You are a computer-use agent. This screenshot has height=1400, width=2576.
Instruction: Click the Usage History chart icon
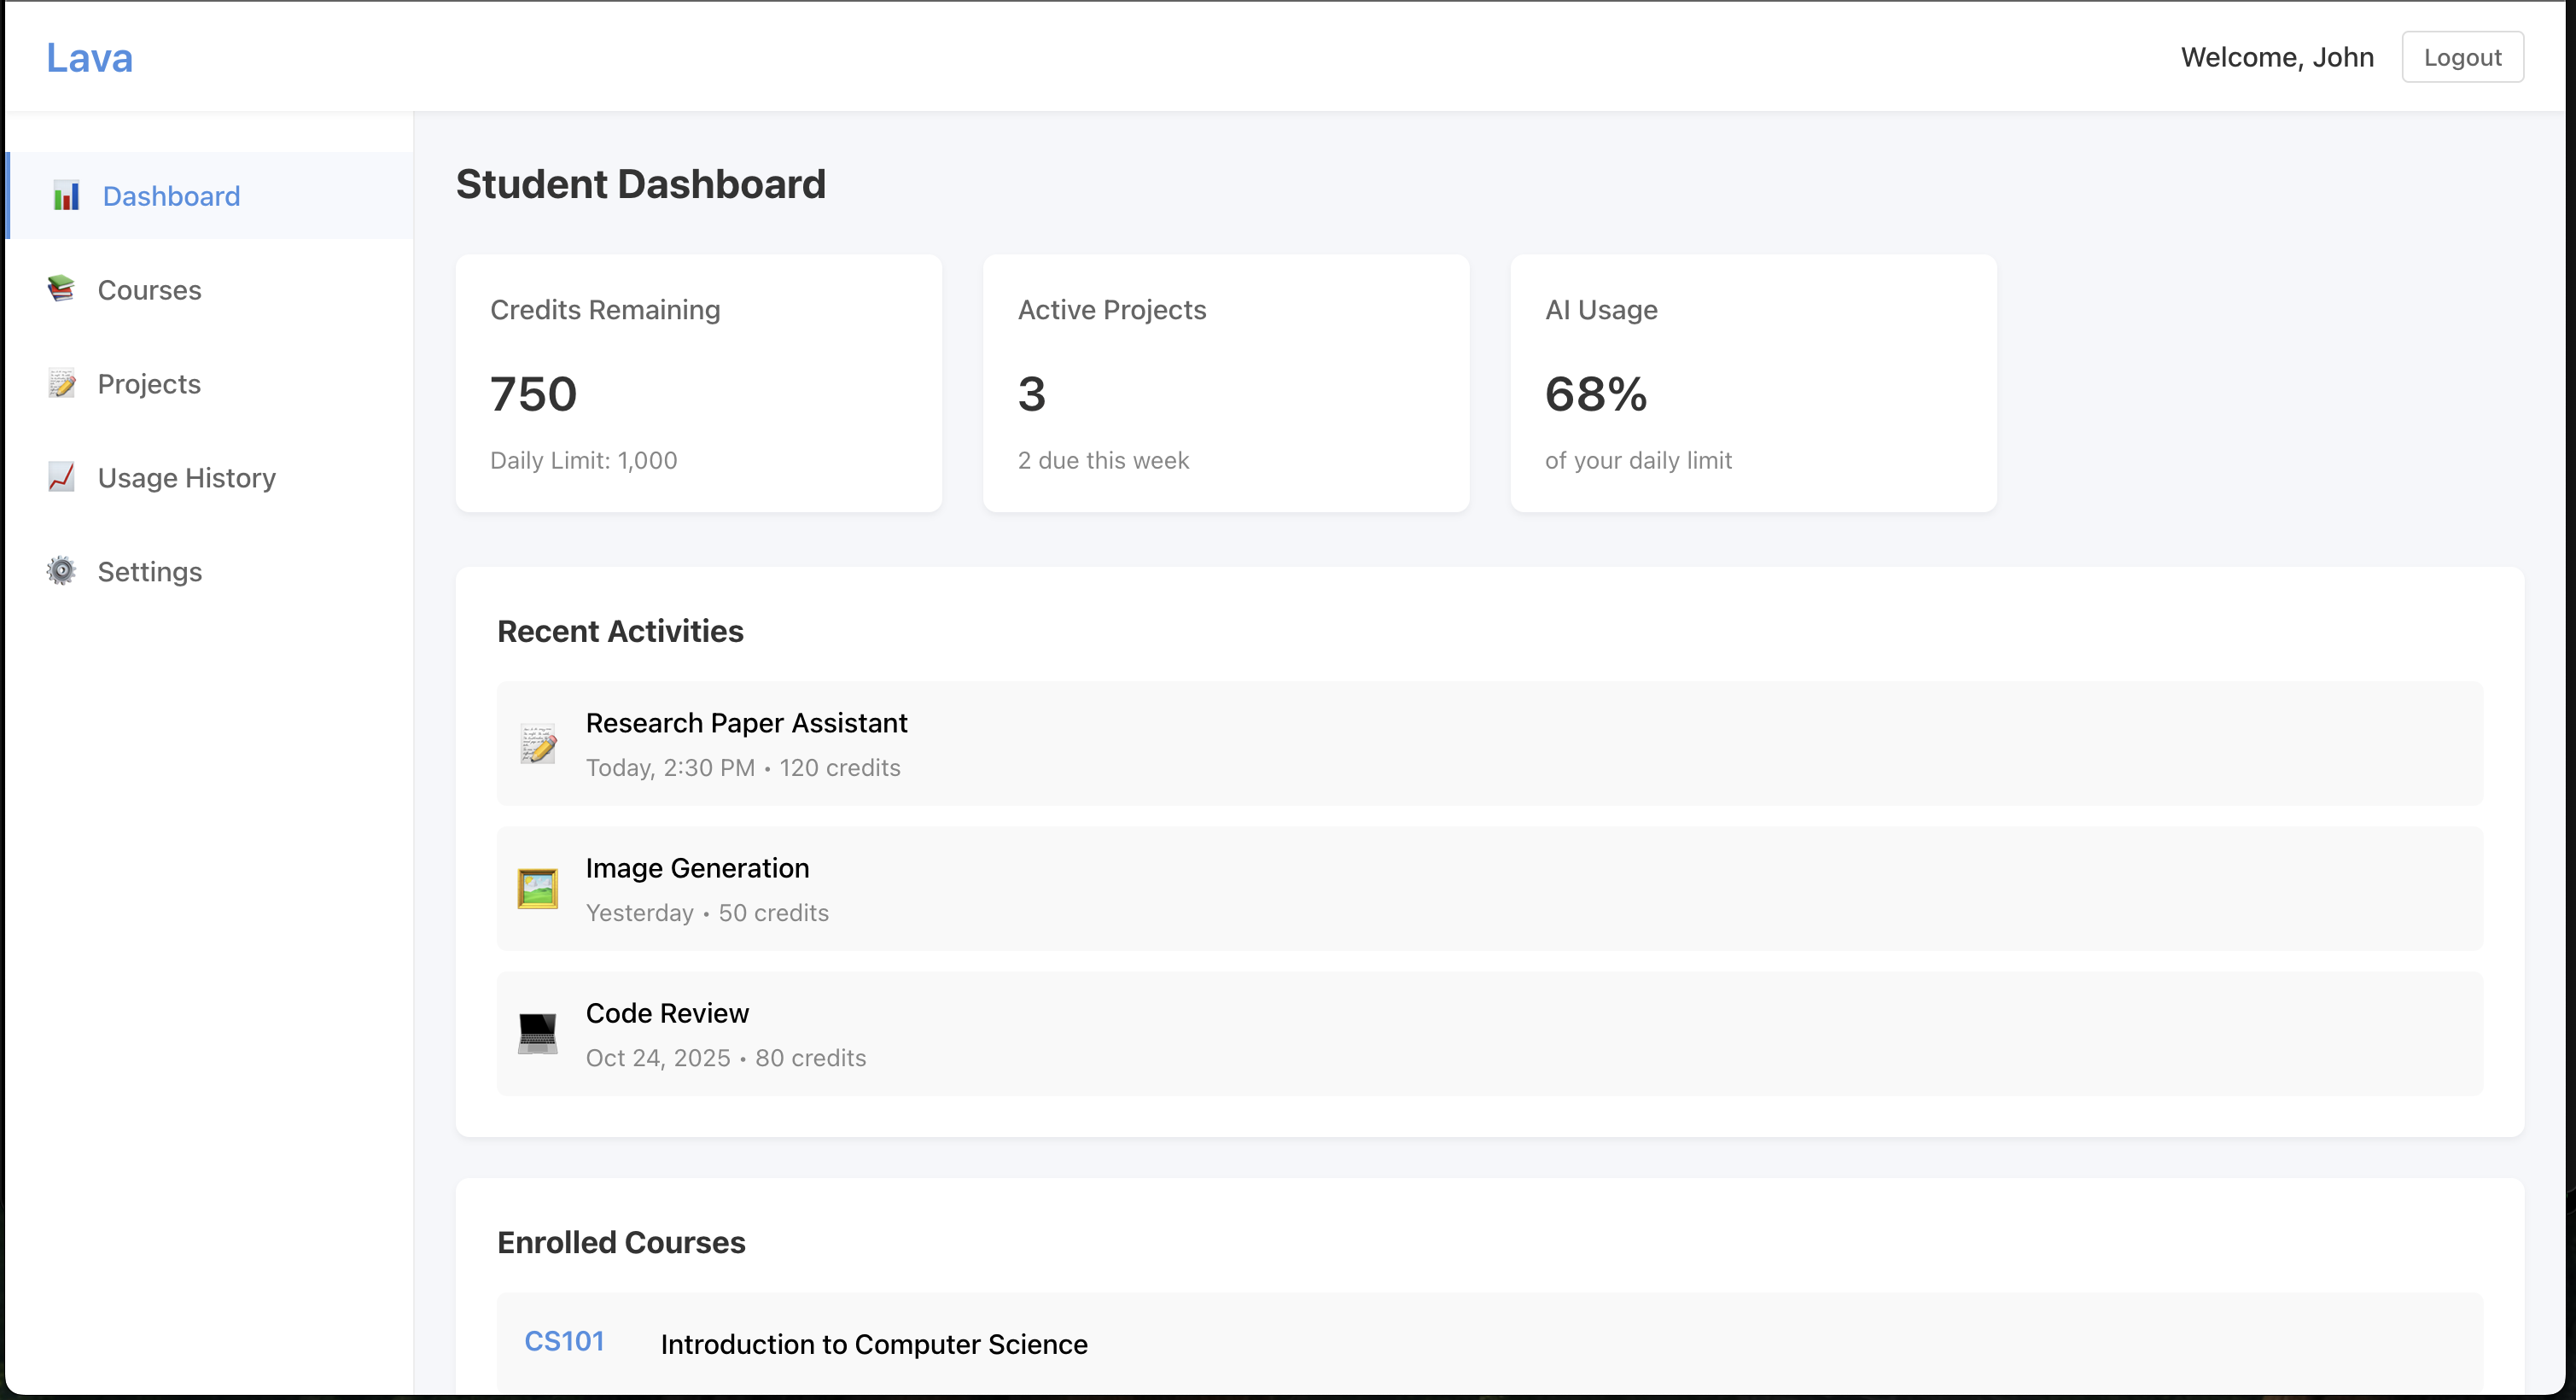click(x=61, y=477)
